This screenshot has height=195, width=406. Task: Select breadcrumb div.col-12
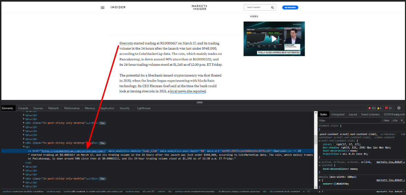148,192
